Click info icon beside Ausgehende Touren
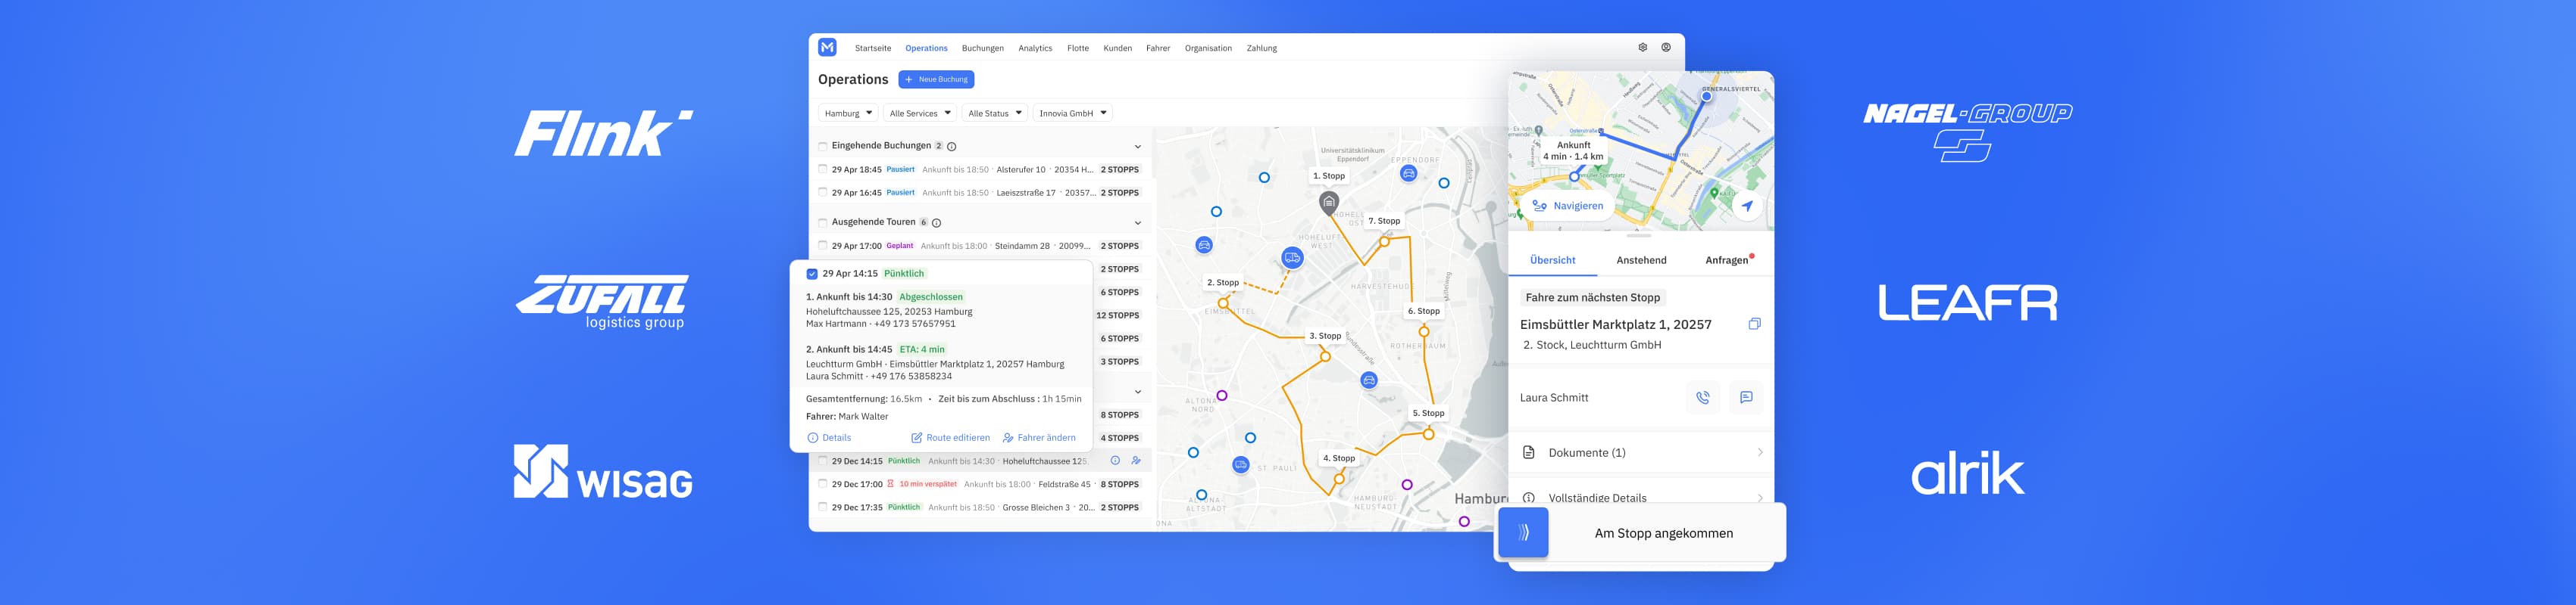The height and width of the screenshot is (605, 2576). [937, 222]
